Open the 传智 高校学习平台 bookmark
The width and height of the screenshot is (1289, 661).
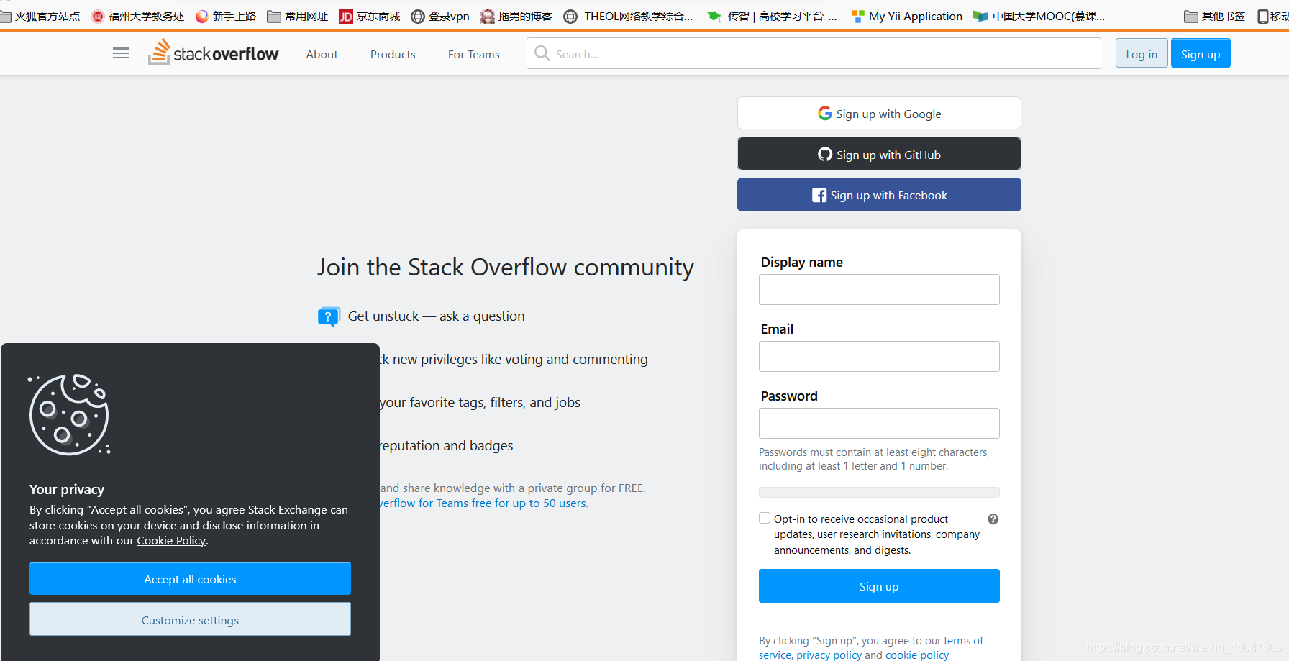(772, 16)
